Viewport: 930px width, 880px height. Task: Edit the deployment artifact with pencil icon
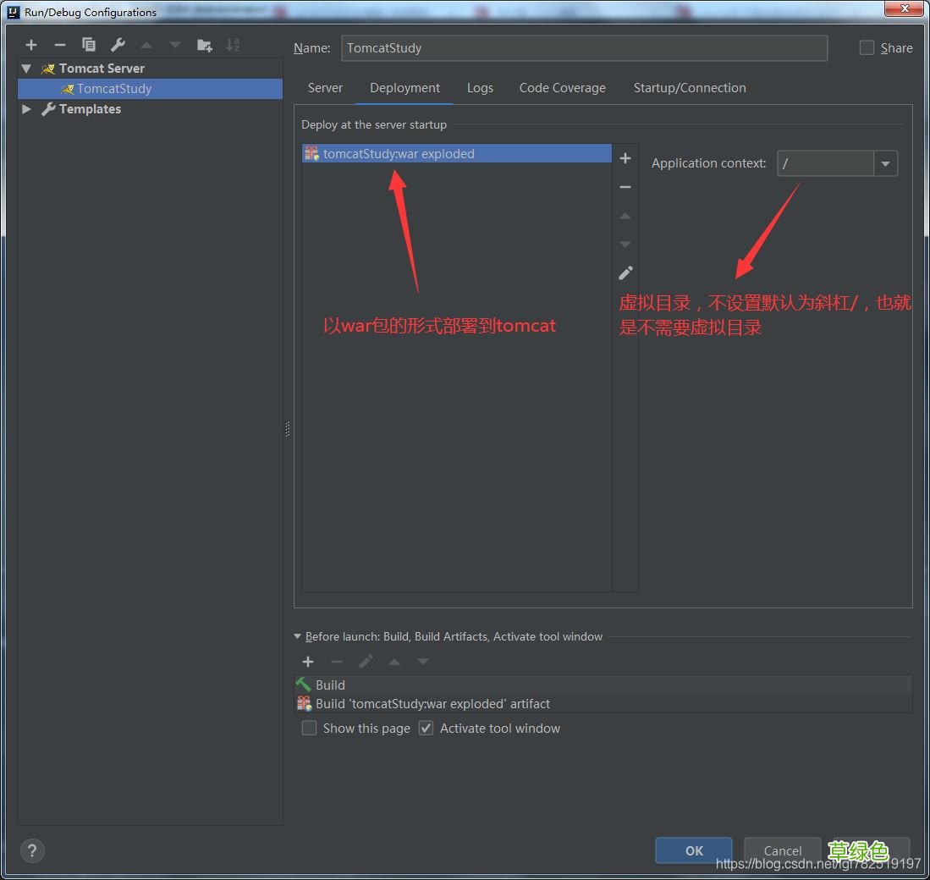625,272
